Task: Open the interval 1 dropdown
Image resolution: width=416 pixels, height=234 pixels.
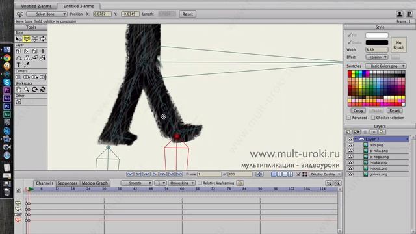Action: click(161, 183)
